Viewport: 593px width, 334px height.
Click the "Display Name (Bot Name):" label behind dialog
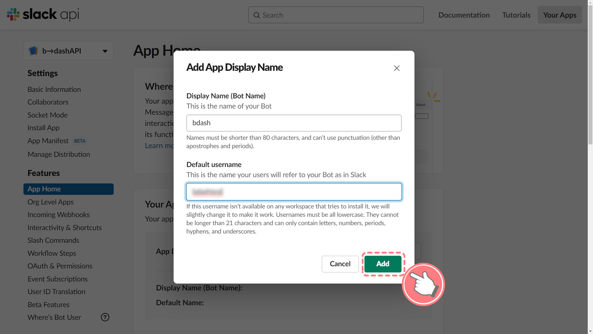pyautogui.click(x=199, y=288)
